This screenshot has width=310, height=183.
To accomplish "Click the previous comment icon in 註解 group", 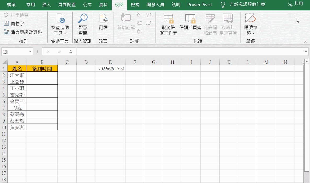I will [140, 23].
